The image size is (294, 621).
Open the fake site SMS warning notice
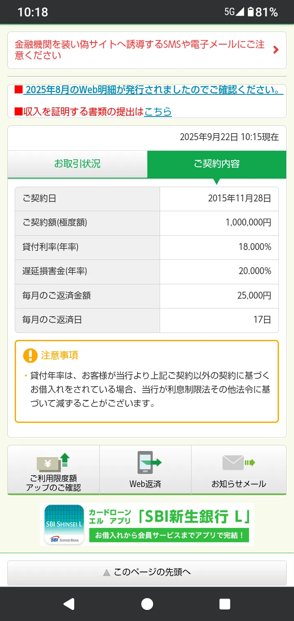coord(140,50)
